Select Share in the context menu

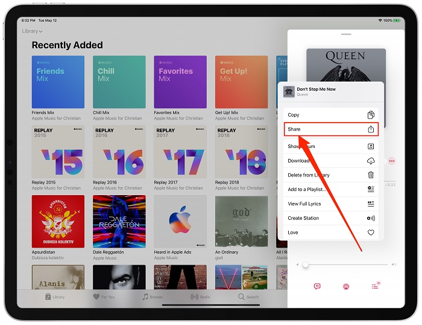point(331,129)
